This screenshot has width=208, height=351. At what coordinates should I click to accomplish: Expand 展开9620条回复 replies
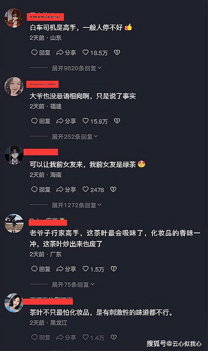[x=76, y=68]
